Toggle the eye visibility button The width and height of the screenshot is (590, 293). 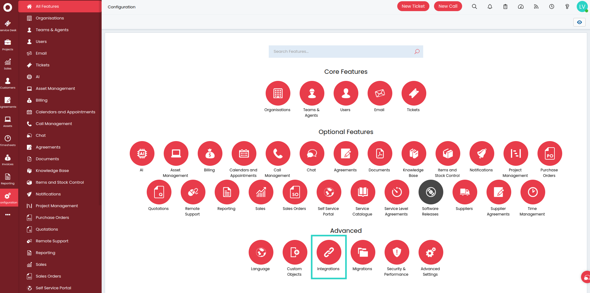coord(579,22)
